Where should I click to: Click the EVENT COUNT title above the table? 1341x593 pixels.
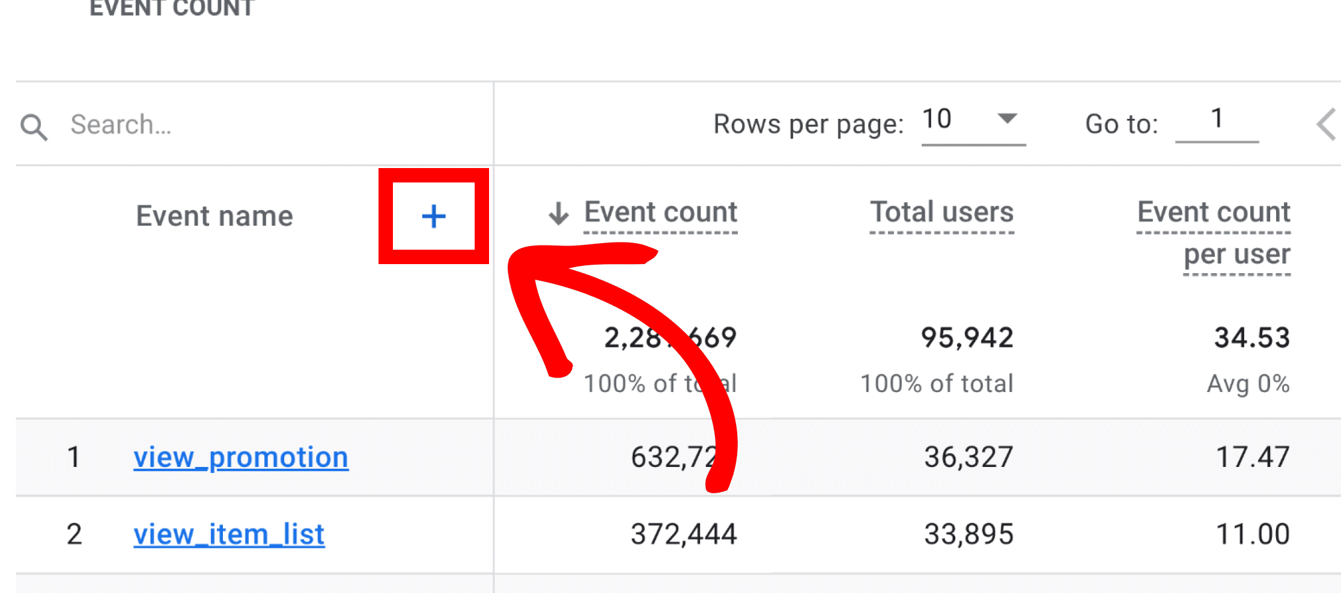(172, 8)
